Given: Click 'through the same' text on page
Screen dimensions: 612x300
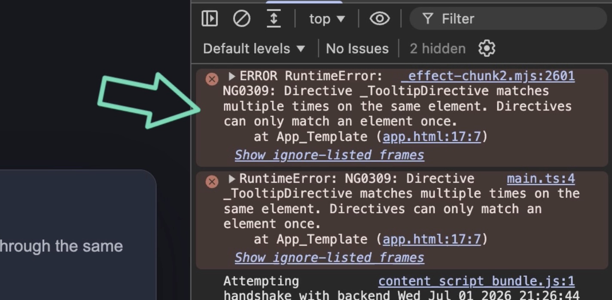Looking at the screenshot, I should point(61,246).
